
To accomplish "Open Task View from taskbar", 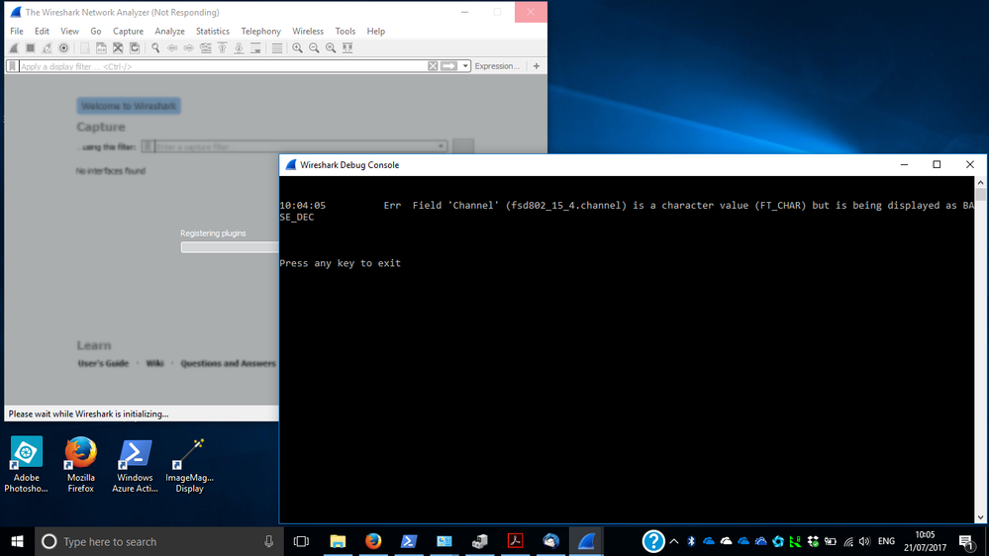I will (x=302, y=541).
